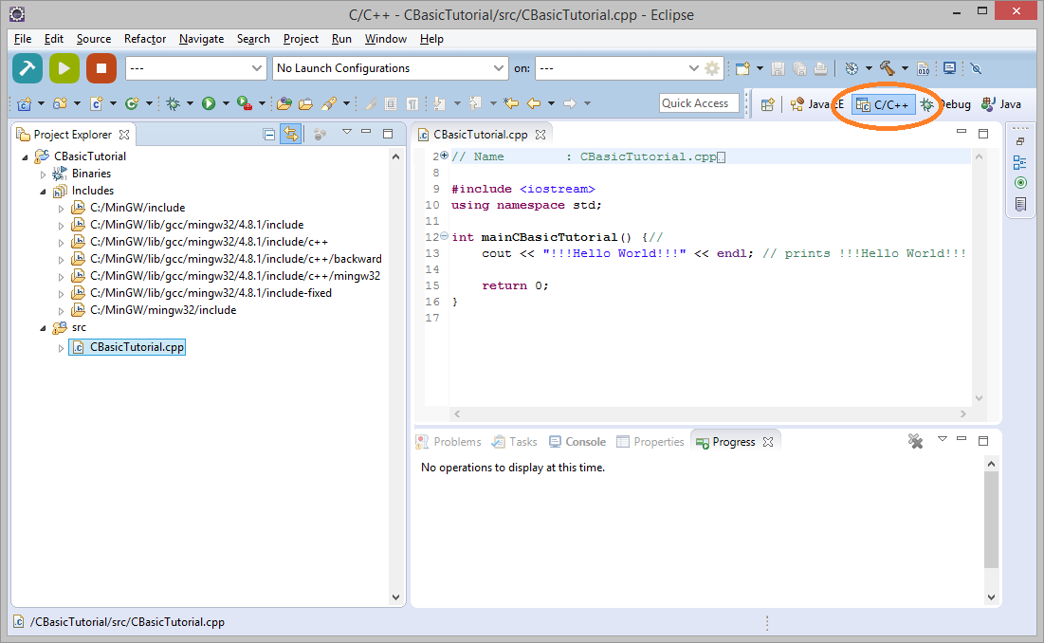Viewport: 1044px width, 643px height.
Task: Open the Refactor menu
Action: coord(145,39)
